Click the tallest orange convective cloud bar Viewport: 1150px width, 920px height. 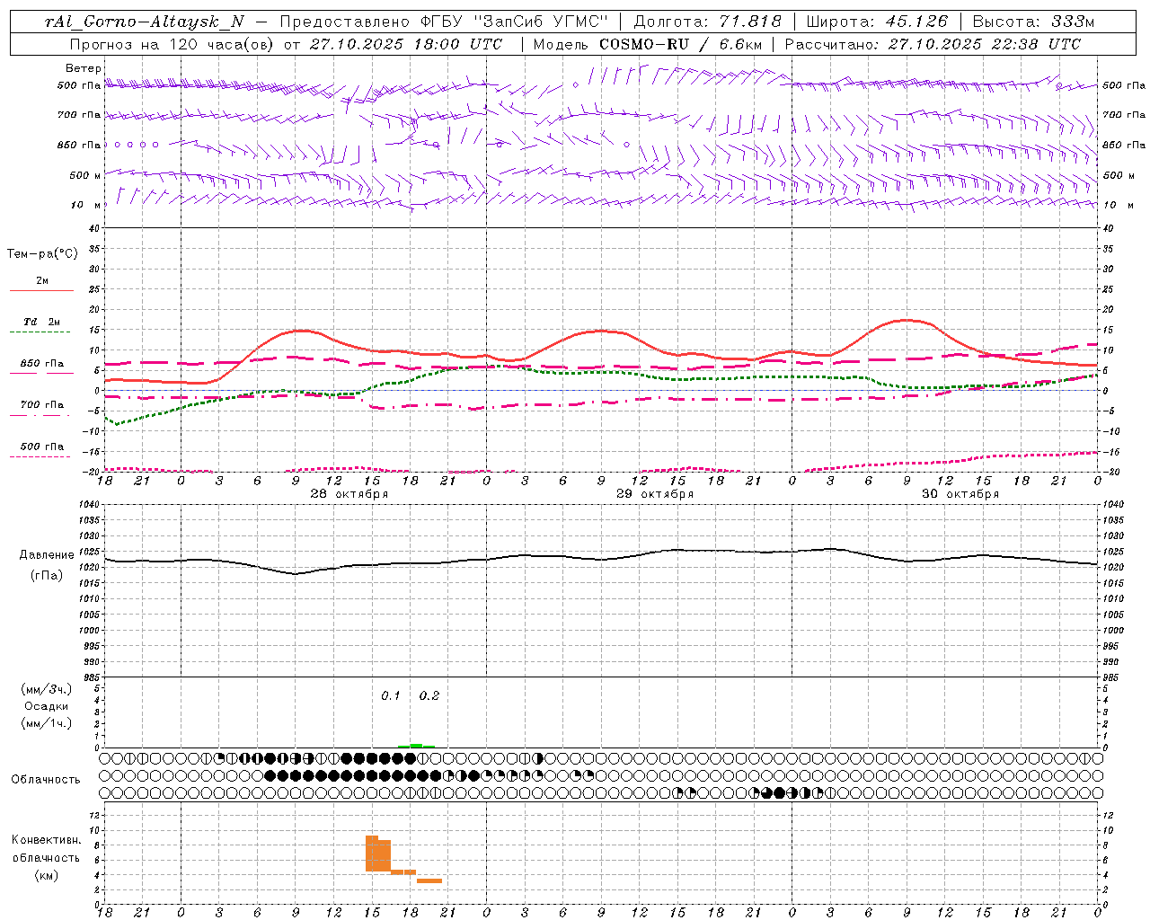pyautogui.click(x=372, y=854)
